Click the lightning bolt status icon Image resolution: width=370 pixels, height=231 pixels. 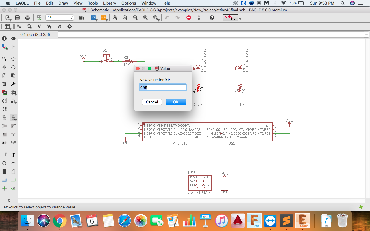click(x=361, y=207)
